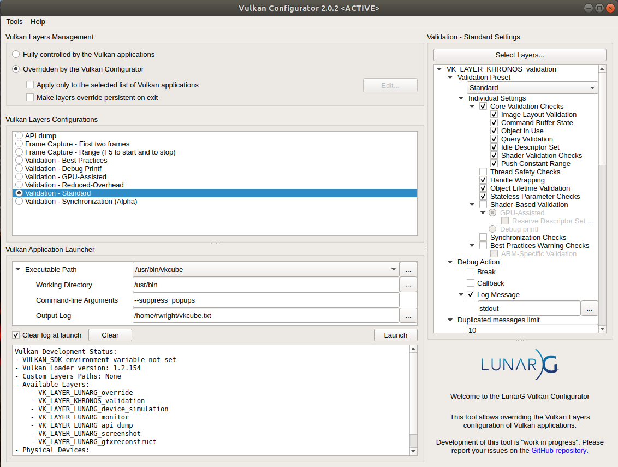618x467 pixels.
Task: Click browse button for Output Log
Action: pyautogui.click(x=408, y=315)
